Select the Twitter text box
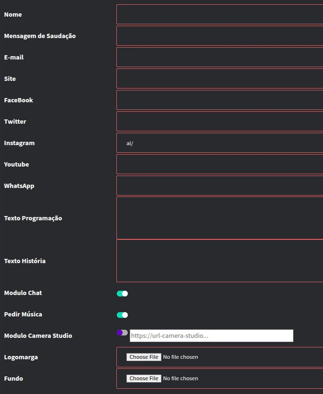Screen dimensions: 323x394 pos(219,121)
